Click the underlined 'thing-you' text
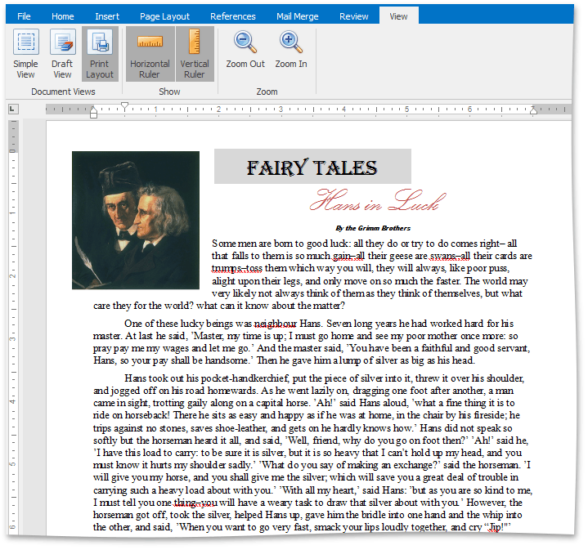Viewport: 588px width, 550px height. pos(195,503)
